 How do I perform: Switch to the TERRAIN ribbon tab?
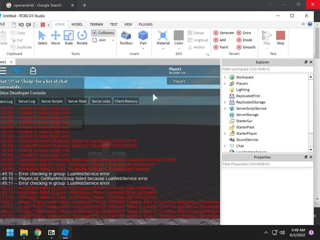tap(96, 24)
